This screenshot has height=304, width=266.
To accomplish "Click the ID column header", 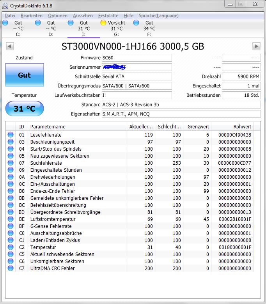I will [21, 126].
